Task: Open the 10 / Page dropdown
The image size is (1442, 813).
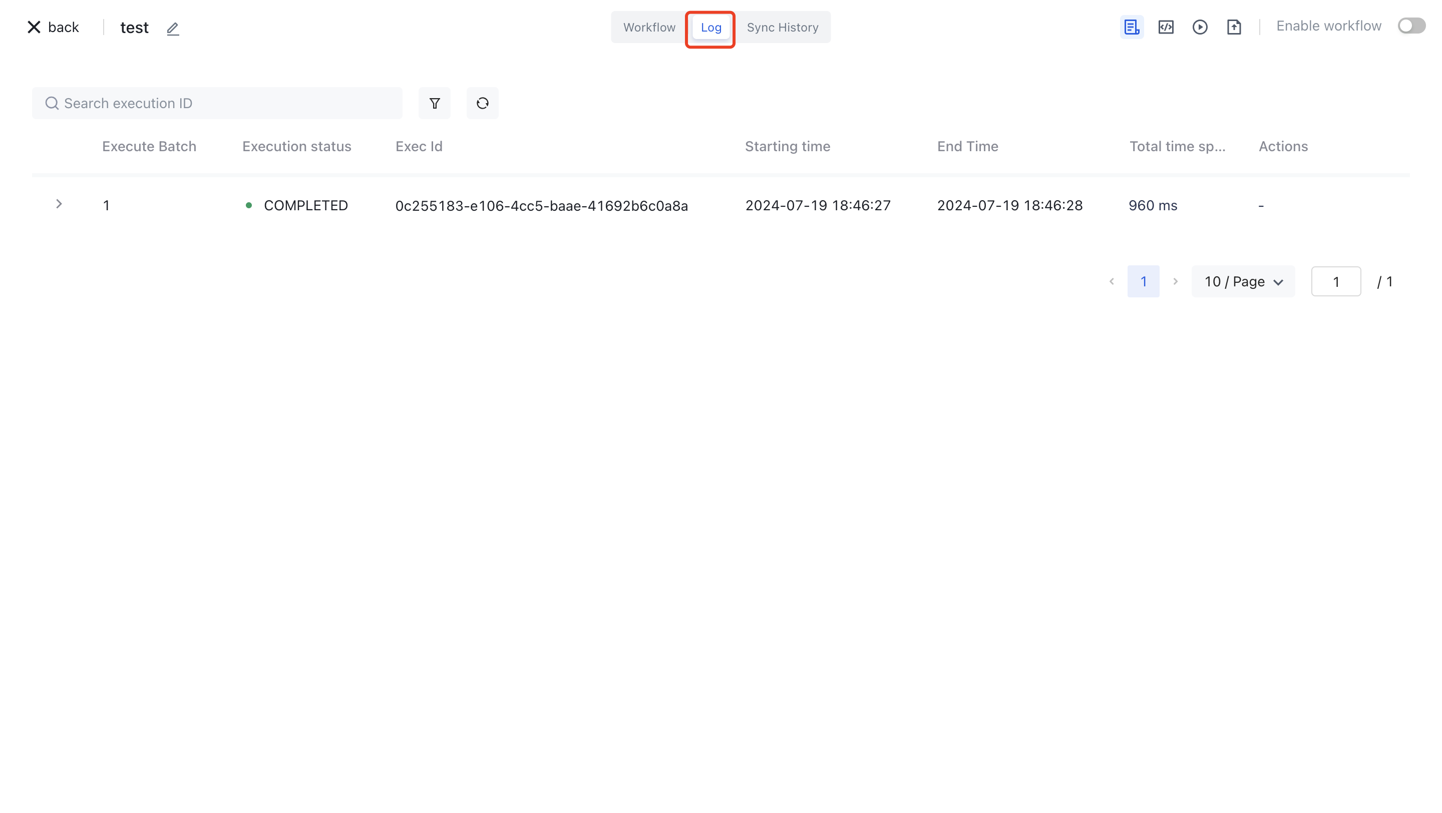Action: (1243, 281)
